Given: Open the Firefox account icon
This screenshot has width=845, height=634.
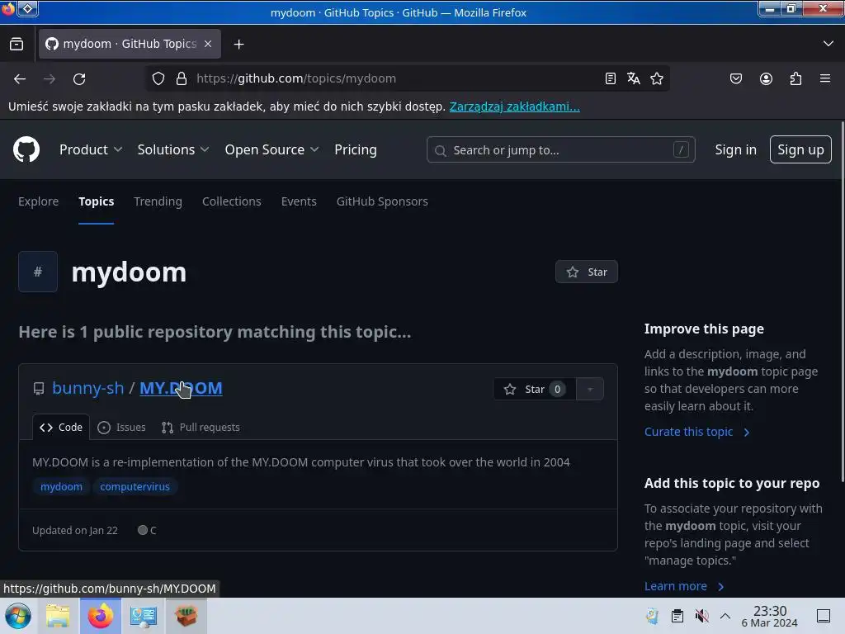Looking at the screenshot, I should pos(766,78).
